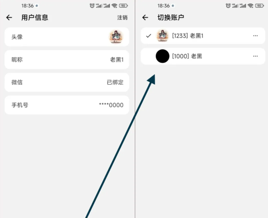
Task: Tap the 注销 button
Action: 122,18
